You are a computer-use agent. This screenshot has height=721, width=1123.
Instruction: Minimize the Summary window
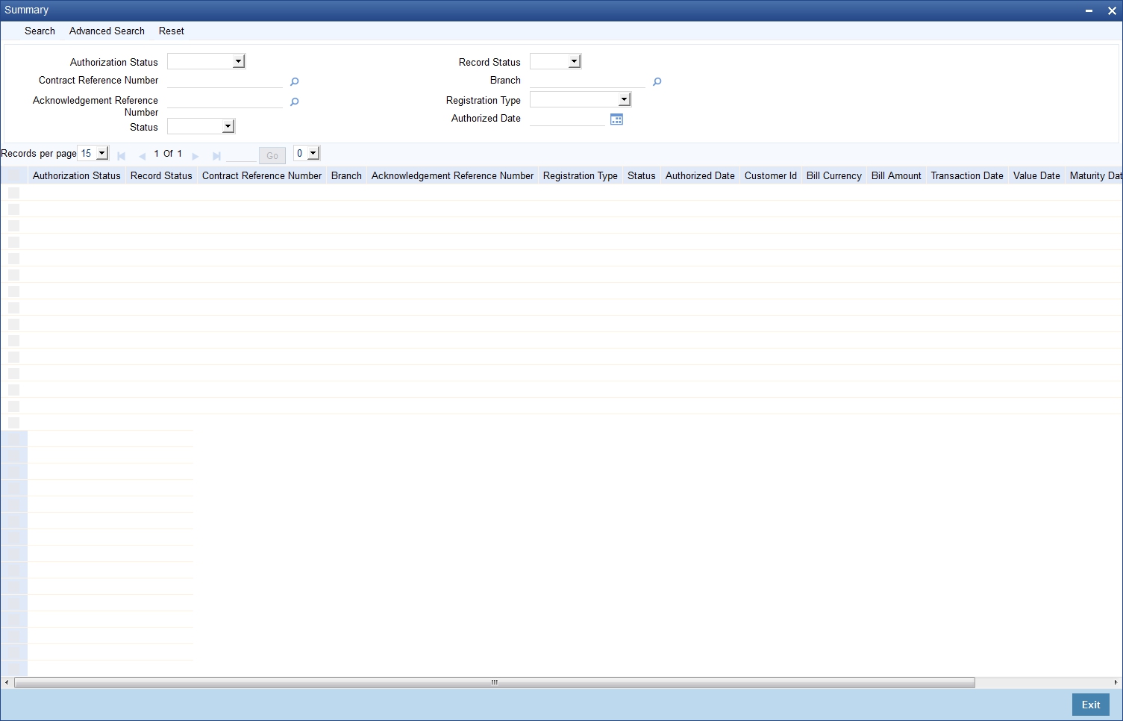[x=1089, y=10]
